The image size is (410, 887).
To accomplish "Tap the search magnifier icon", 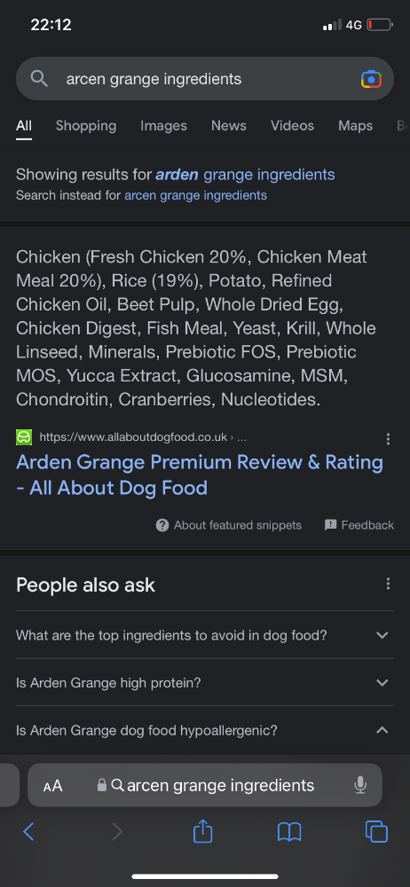I will coord(39,79).
